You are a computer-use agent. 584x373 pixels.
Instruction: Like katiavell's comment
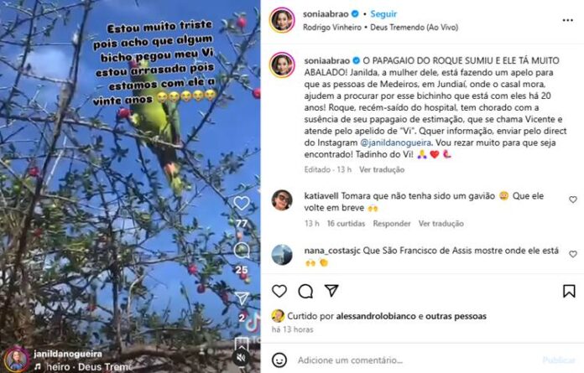click(573, 199)
